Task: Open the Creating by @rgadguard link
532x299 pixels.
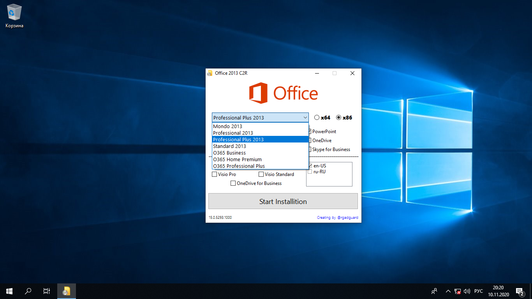Action: pos(338,218)
